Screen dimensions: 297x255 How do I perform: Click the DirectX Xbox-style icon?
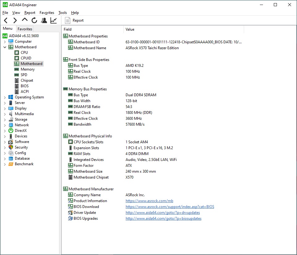(x=11, y=131)
